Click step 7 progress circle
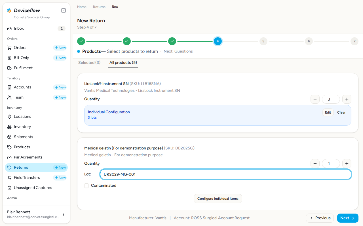 (x=354, y=41)
